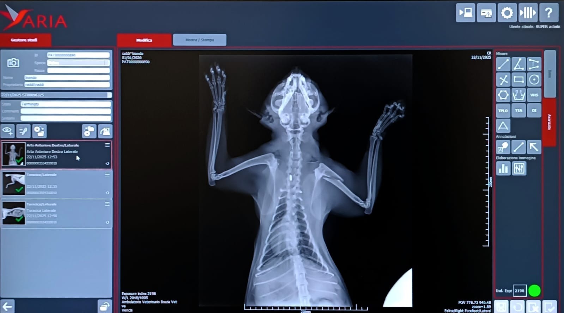
Task: Click the camera icon in patient panel
Action: [13, 63]
